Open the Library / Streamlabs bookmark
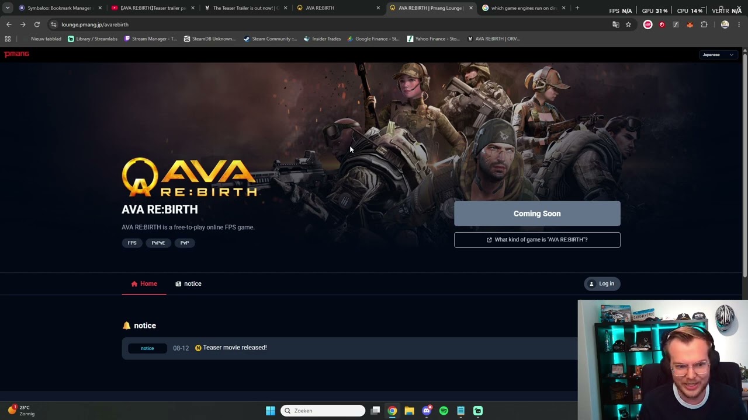 click(93, 39)
